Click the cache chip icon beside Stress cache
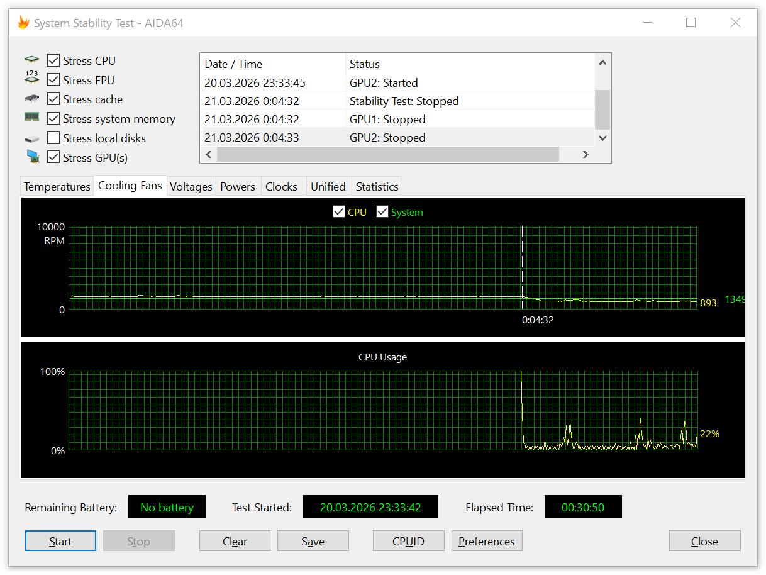Image resolution: width=766 pixels, height=575 pixels. [32, 99]
